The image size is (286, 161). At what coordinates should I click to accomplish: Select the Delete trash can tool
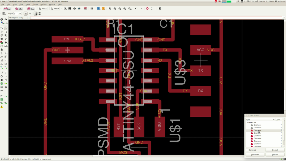[x=2, y=39]
